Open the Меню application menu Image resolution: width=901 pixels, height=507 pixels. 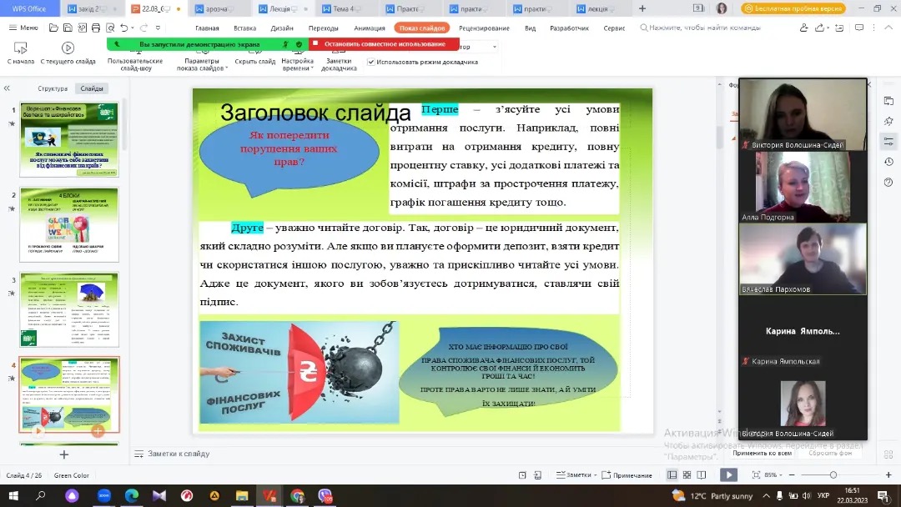pos(23,28)
